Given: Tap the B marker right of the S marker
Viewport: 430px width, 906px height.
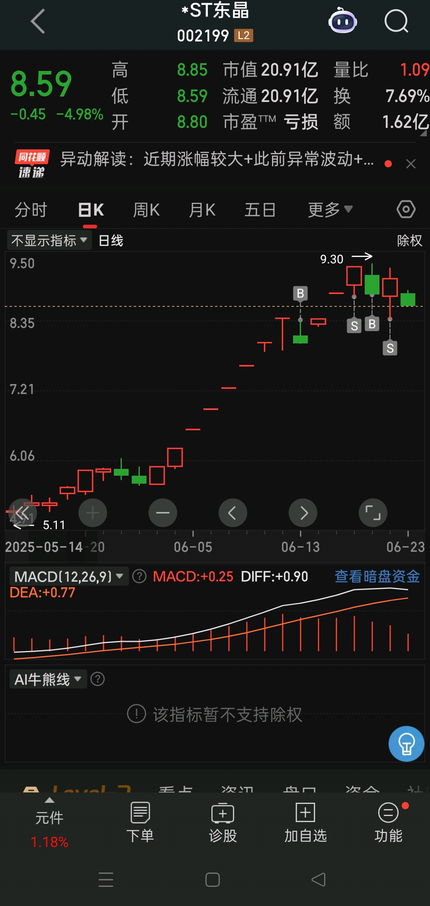Looking at the screenshot, I should [x=372, y=324].
